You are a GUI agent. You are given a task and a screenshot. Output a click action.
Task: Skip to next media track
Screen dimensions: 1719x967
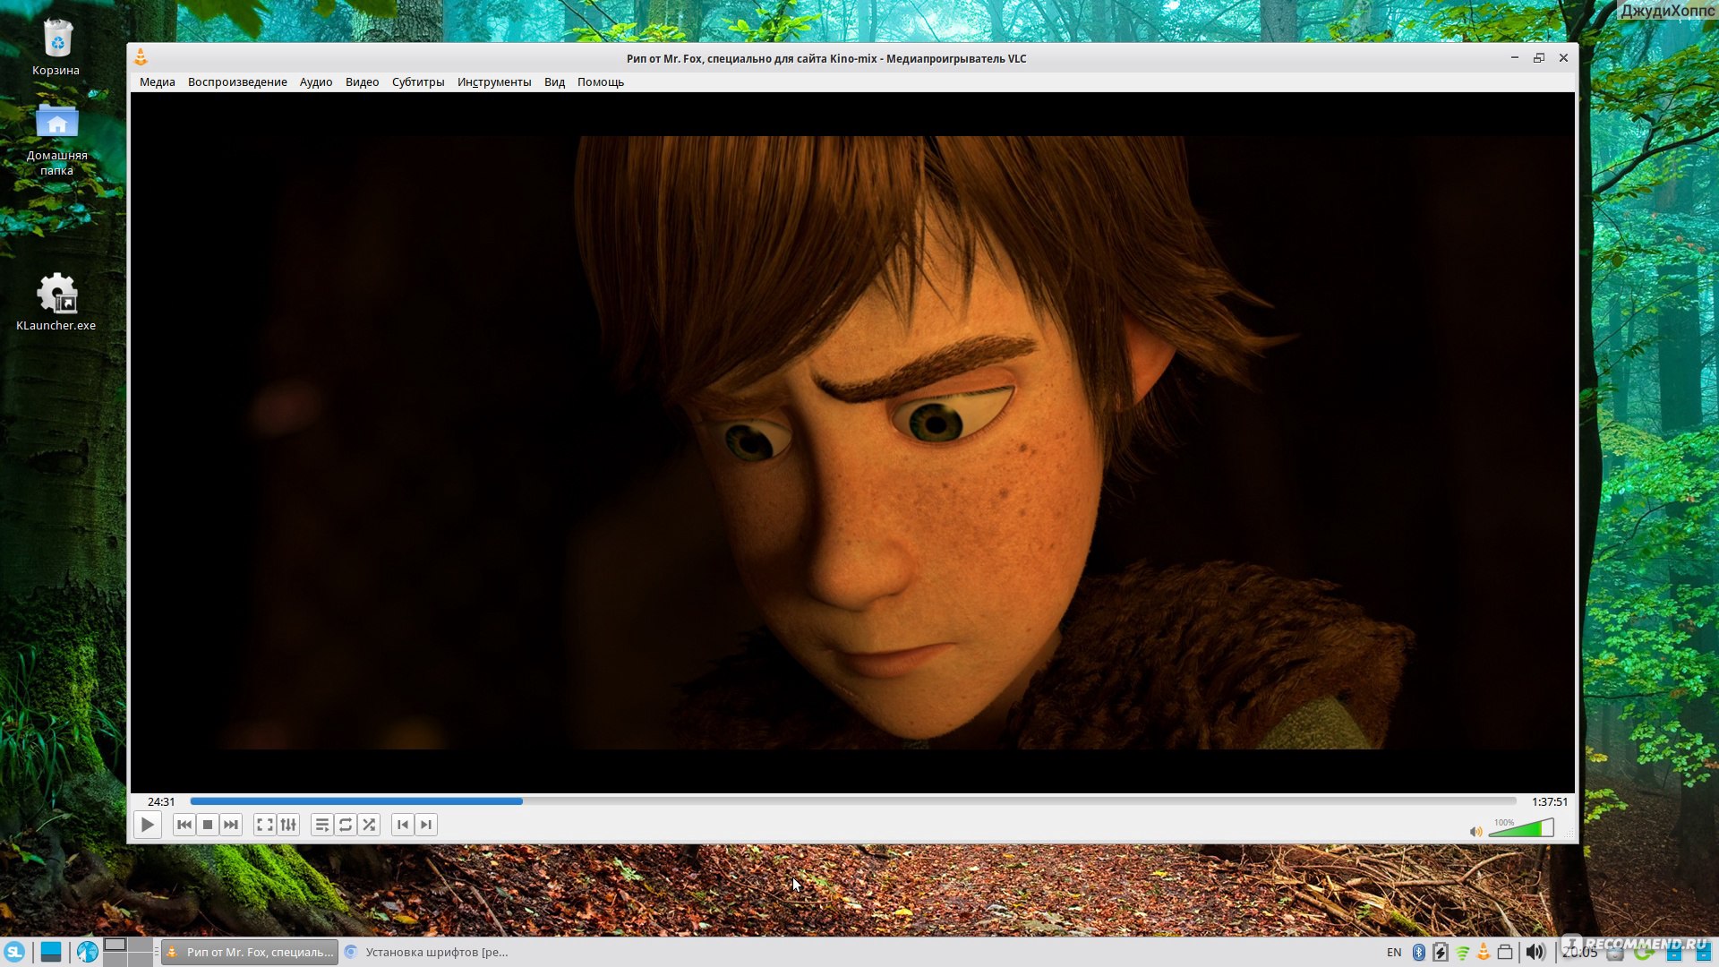pyautogui.click(x=231, y=825)
